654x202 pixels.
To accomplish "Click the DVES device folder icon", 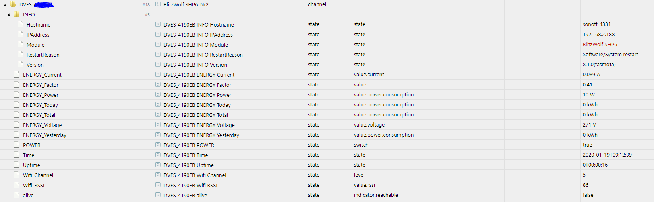I will (13, 4).
